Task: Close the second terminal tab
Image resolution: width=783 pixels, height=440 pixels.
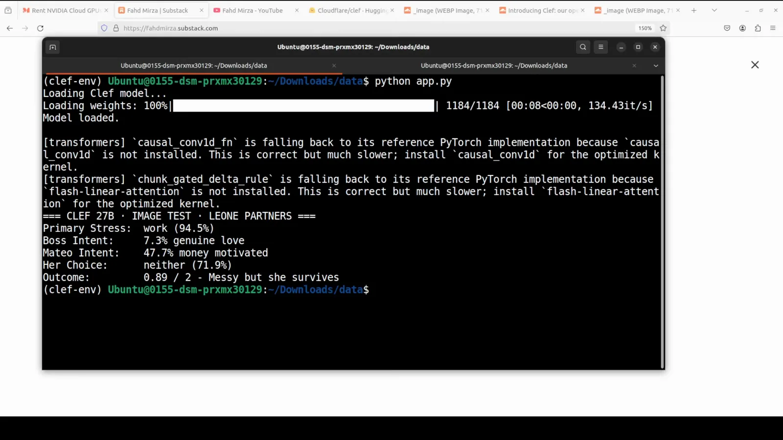Action: [634, 66]
